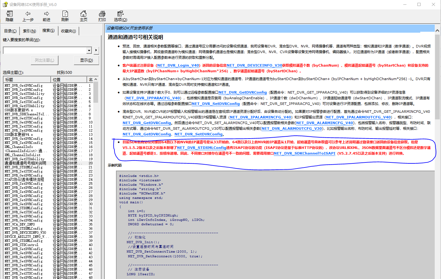Screen dimensions: 441x279
Task: Follow the NET_DVR_SDKChannelToISAPI content link
Action: [304, 153]
